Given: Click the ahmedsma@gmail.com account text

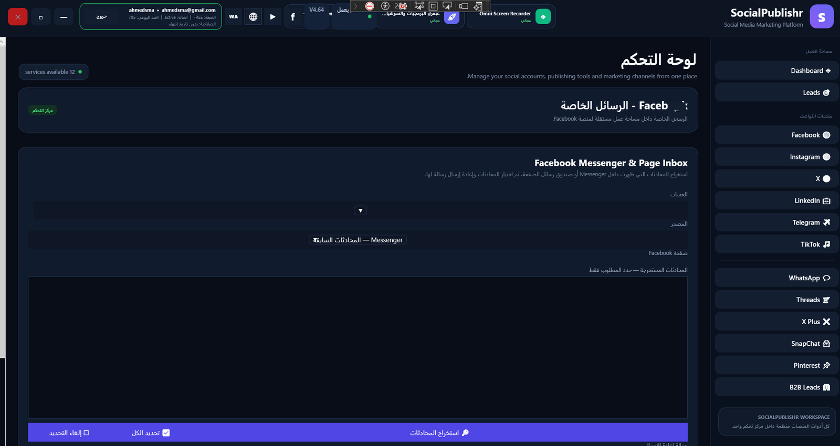Looking at the screenshot, I should pyautogui.click(x=188, y=10).
